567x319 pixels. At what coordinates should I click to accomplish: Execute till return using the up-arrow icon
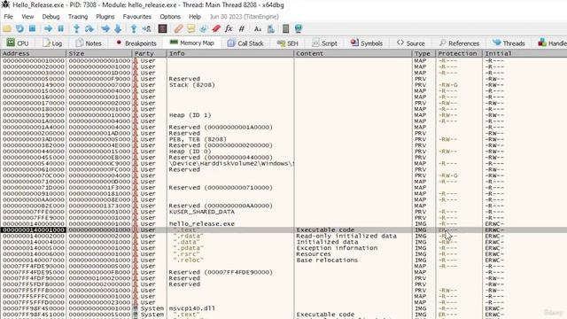134,28
